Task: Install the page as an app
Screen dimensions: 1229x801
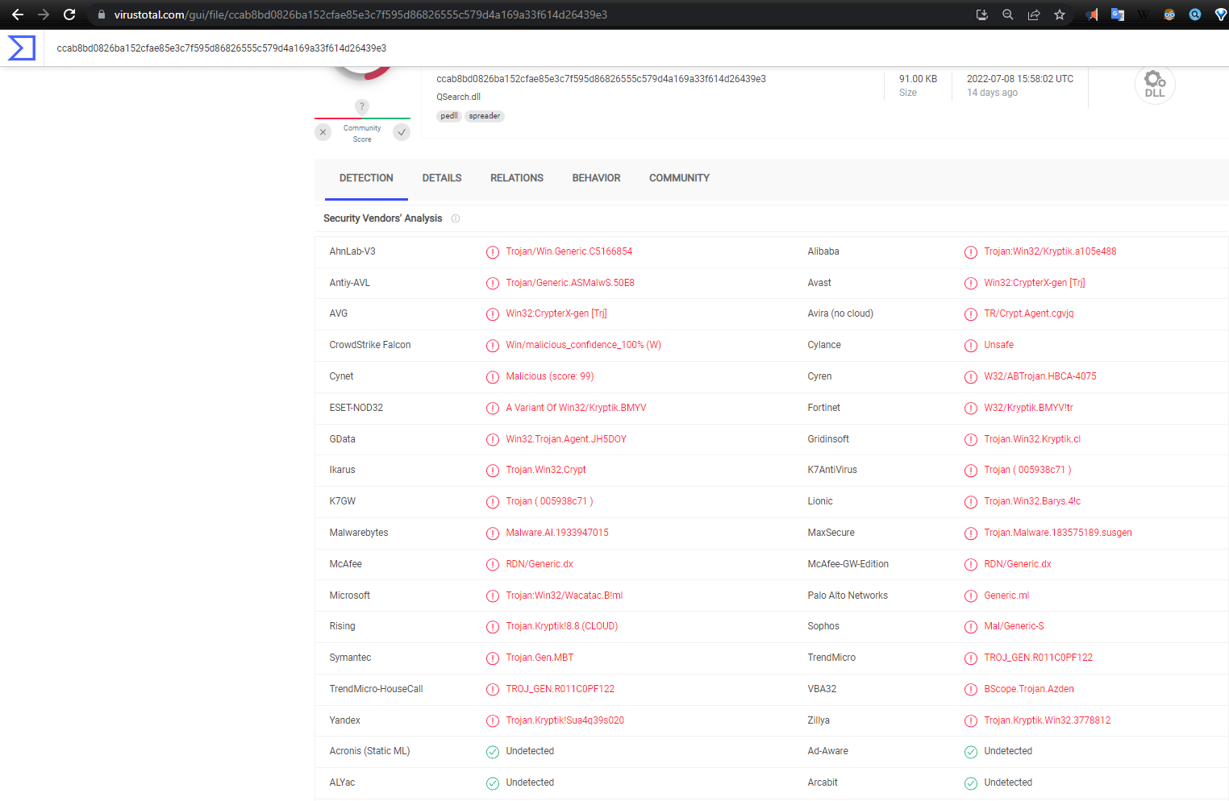Action: coord(982,15)
